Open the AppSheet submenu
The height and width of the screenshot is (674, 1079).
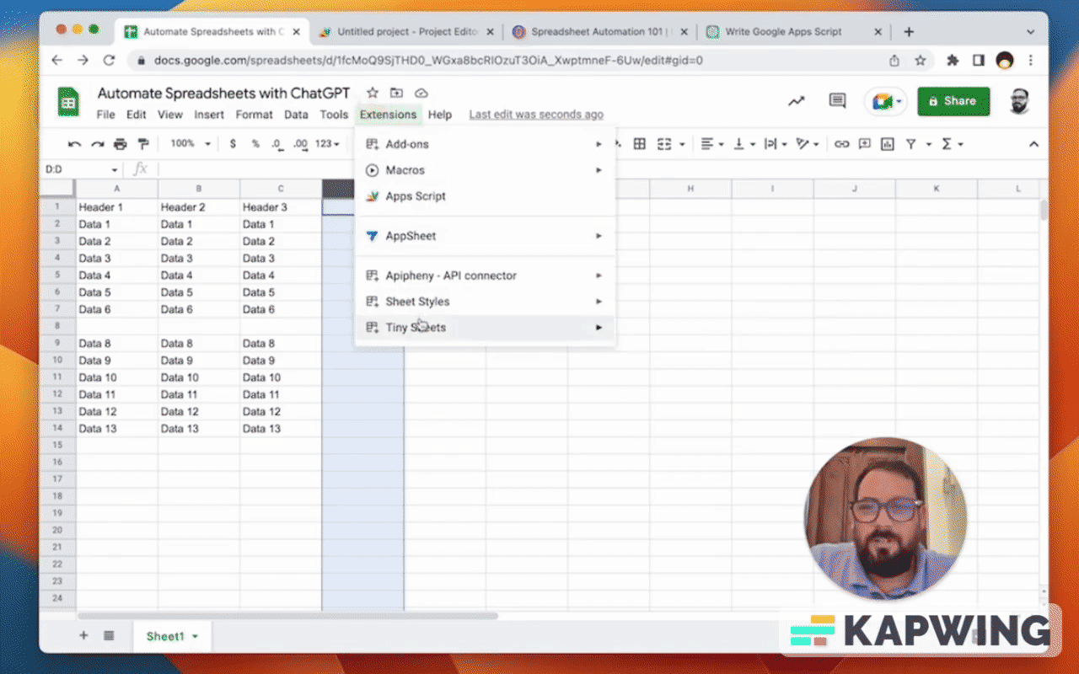(x=485, y=236)
